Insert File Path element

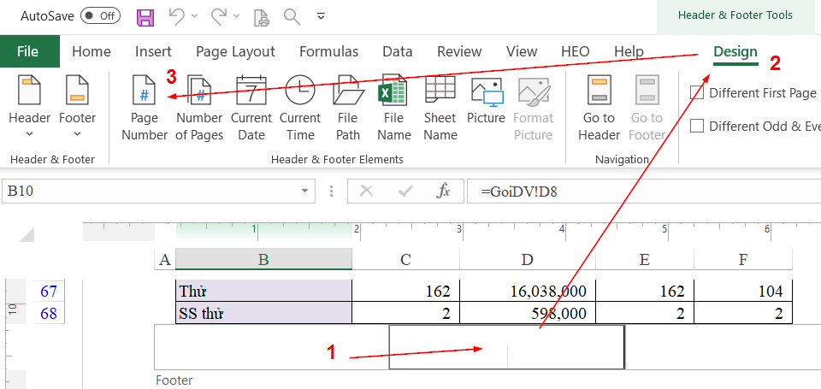coord(348,107)
